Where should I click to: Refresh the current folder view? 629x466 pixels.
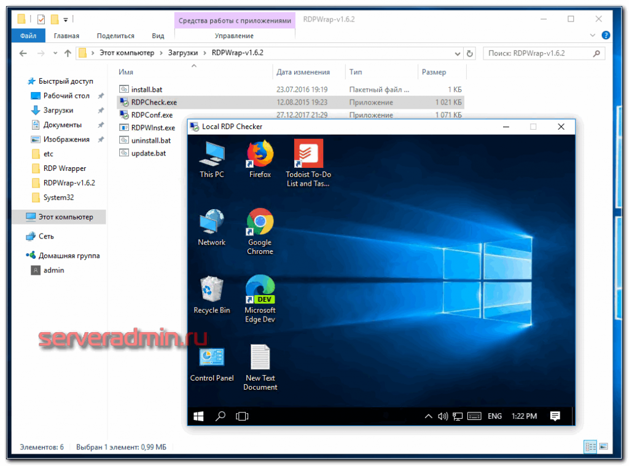pos(470,53)
